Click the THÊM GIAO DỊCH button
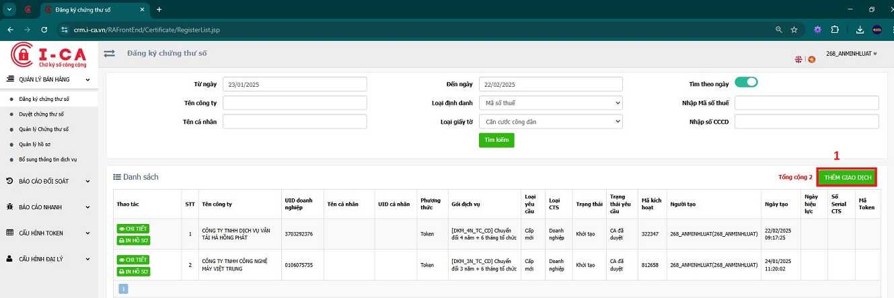Screen dimensions: 894x298 tap(848, 177)
